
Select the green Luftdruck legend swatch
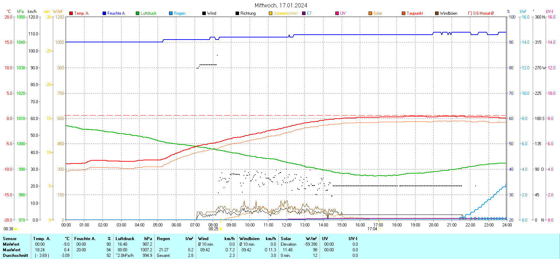click(x=138, y=13)
